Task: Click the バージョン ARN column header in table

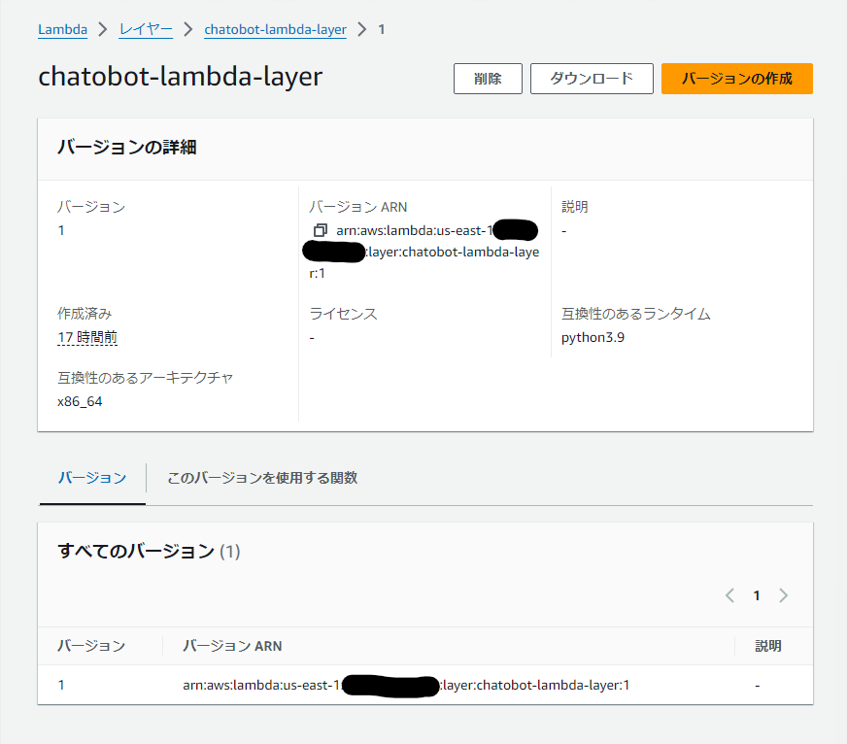Action: 232,646
